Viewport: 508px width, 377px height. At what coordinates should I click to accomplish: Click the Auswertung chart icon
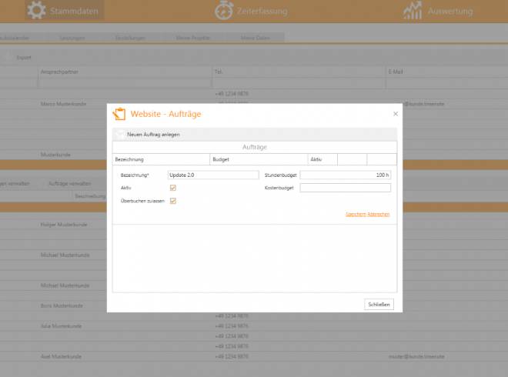pos(414,11)
